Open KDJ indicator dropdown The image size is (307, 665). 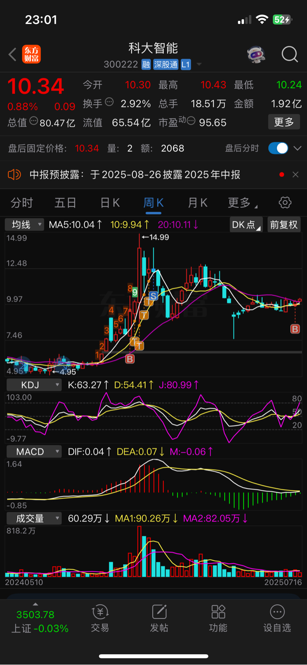coord(34,385)
